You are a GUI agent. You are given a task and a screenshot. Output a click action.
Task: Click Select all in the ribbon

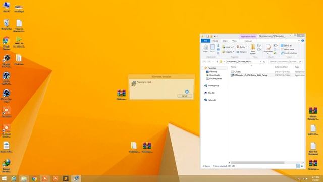pyautogui.click(x=286, y=45)
